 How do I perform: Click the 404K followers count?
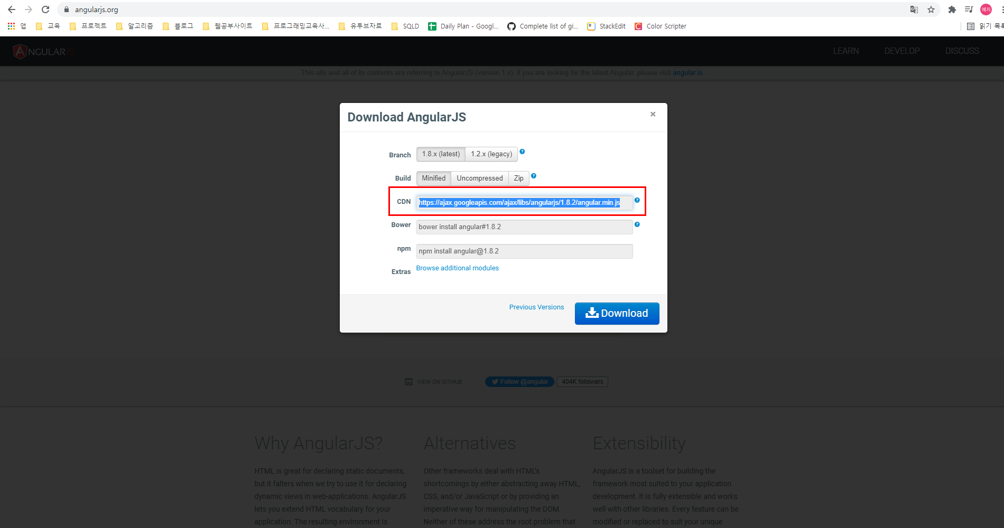click(582, 382)
